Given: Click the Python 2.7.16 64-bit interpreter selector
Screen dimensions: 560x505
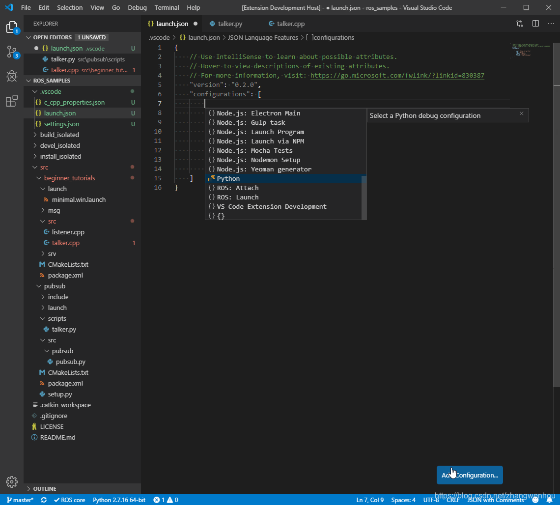Looking at the screenshot, I should pyautogui.click(x=119, y=500).
